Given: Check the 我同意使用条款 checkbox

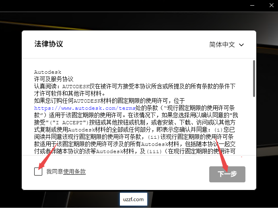Looking at the screenshot, I should click(38, 172).
